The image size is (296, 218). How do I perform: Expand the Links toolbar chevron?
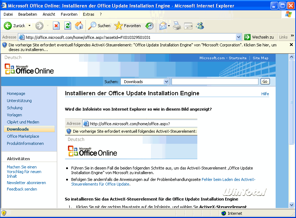point(292,35)
